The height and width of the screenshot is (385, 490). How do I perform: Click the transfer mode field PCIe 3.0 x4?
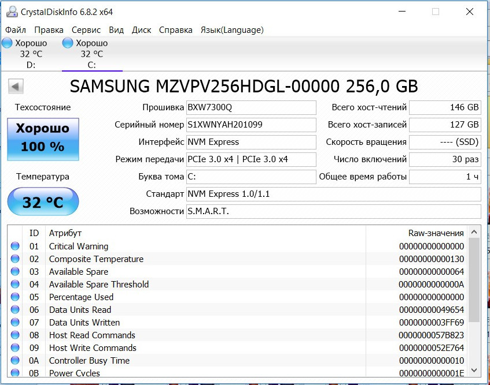coord(251,159)
